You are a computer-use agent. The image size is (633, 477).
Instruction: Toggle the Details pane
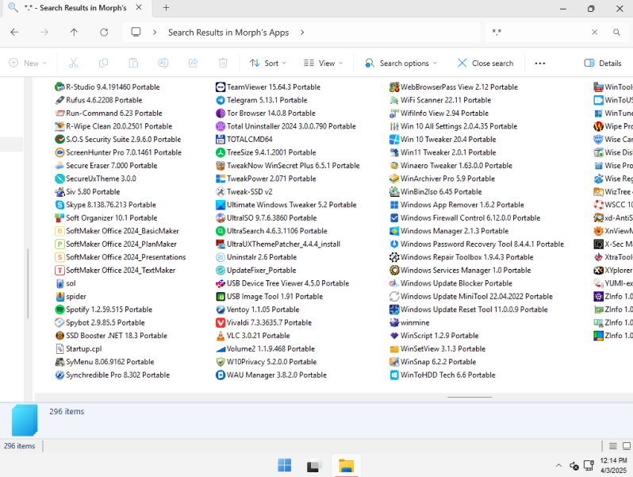pos(602,63)
